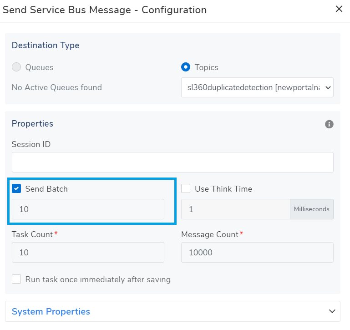The image size is (350, 330).
Task: Click the Session ID input field
Action: 172,162
